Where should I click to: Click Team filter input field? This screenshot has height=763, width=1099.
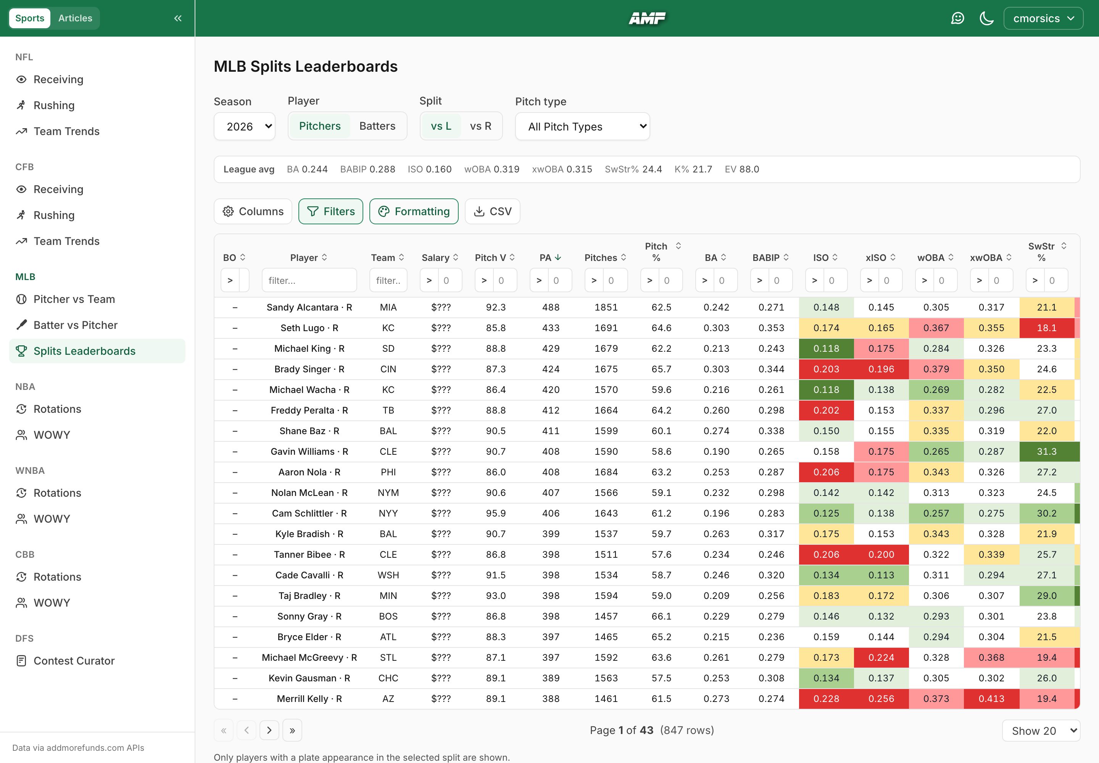(388, 281)
